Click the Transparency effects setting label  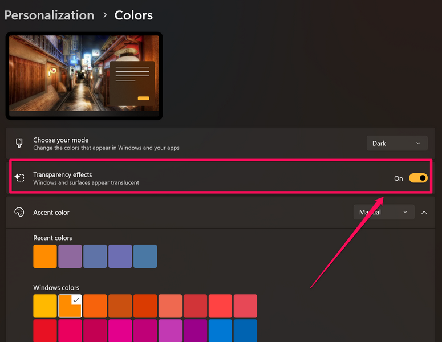click(x=63, y=174)
